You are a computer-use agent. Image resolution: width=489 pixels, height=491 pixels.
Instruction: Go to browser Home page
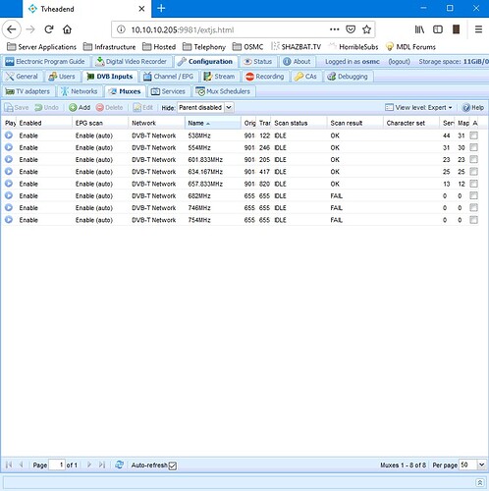pyautogui.click(x=68, y=29)
